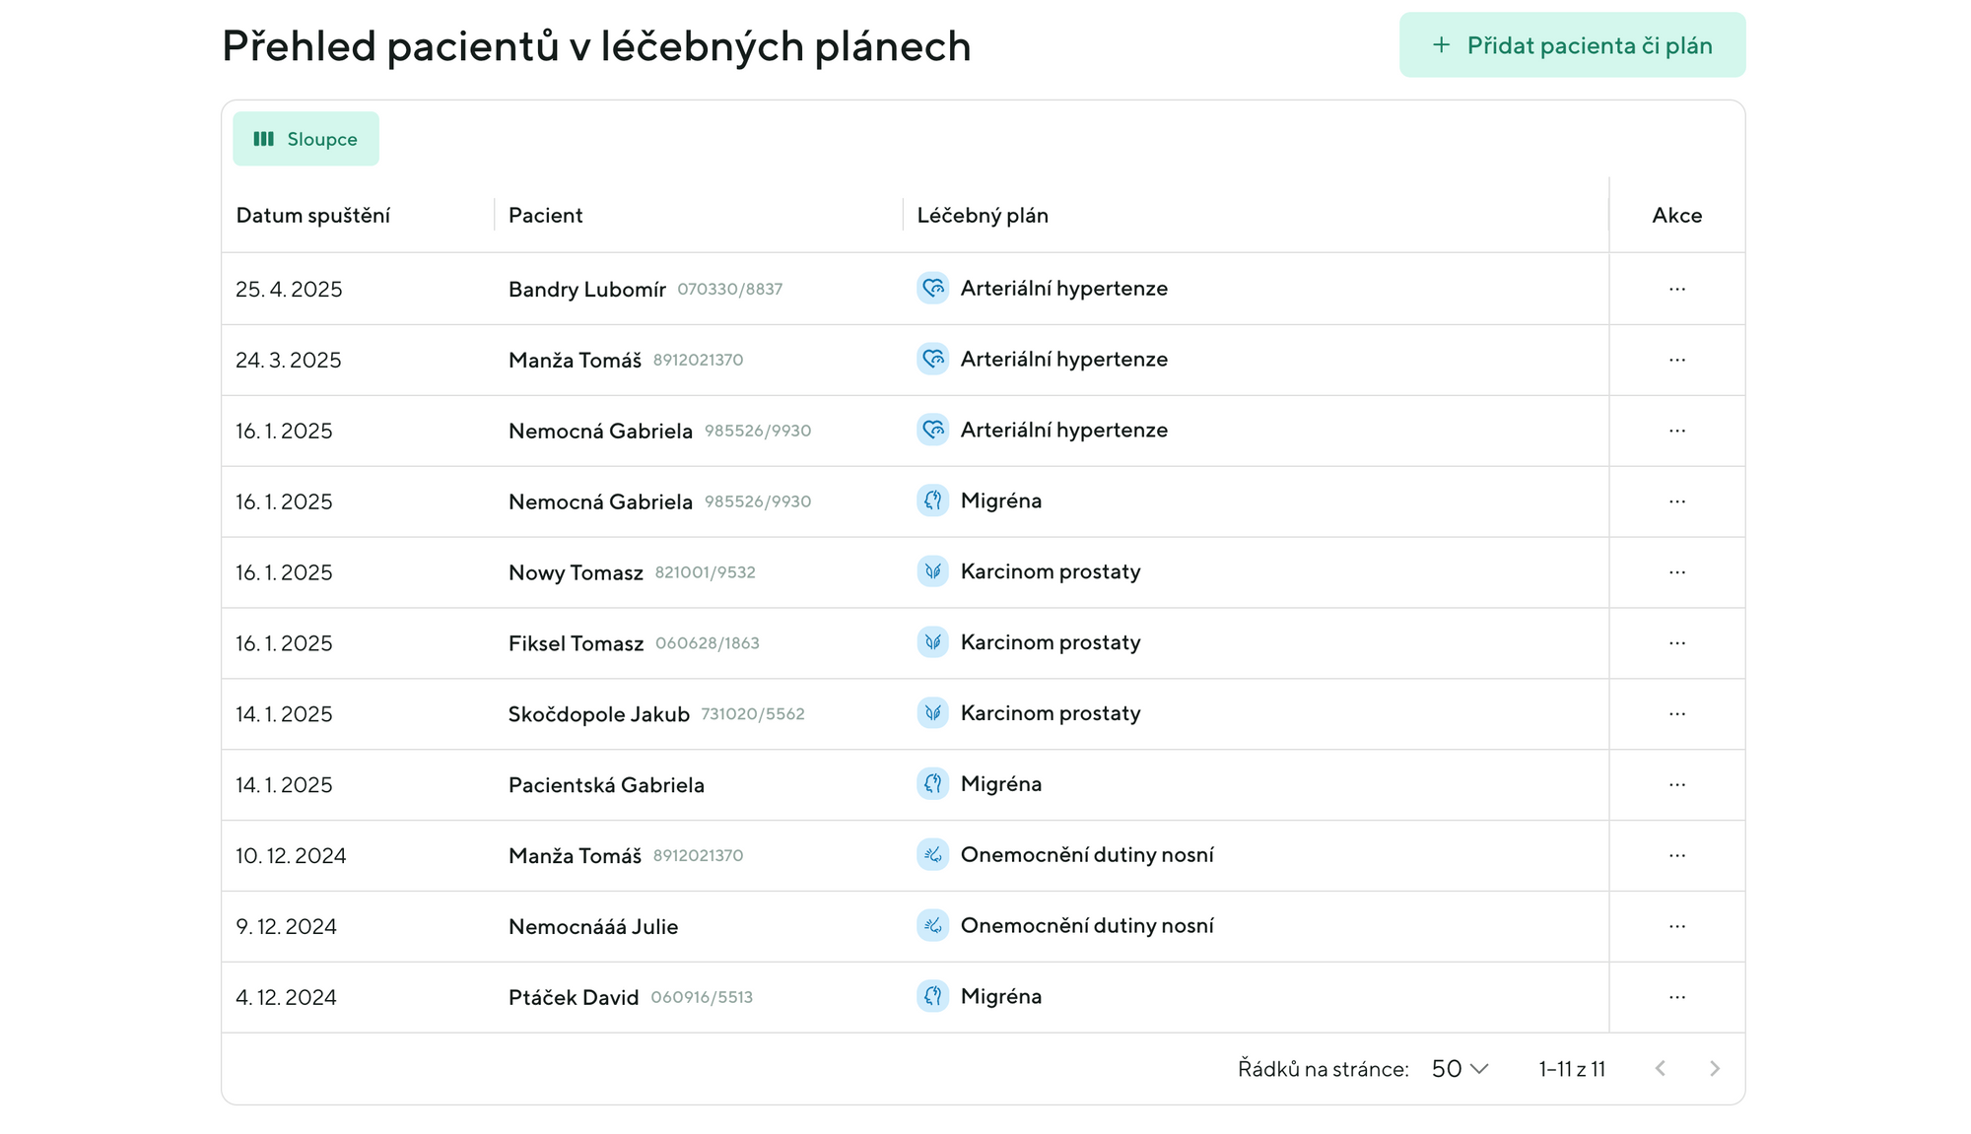Select the Karcinom prostaty icon for Nowy Tomasz
The image size is (1971, 1134).
click(932, 571)
